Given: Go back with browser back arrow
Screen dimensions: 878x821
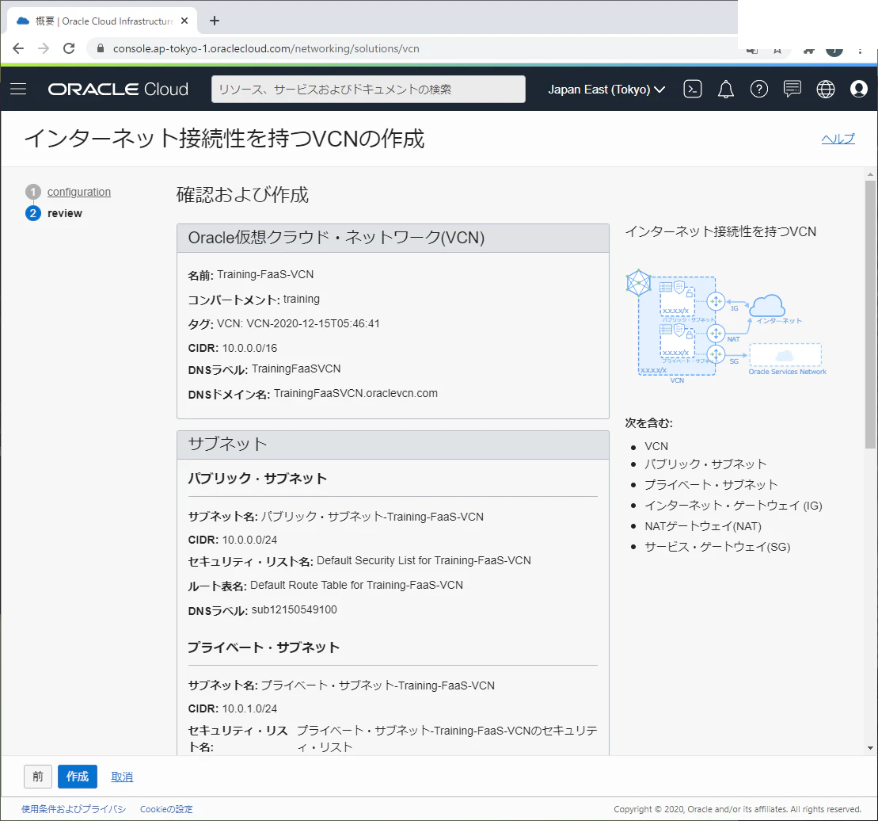Looking at the screenshot, I should click(18, 48).
